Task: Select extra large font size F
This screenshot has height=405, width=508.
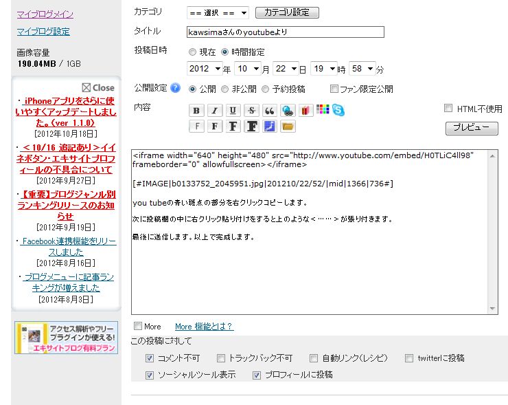Action: click(x=251, y=127)
